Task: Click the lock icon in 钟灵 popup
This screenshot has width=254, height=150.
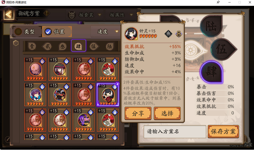Action: click(179, 34)
